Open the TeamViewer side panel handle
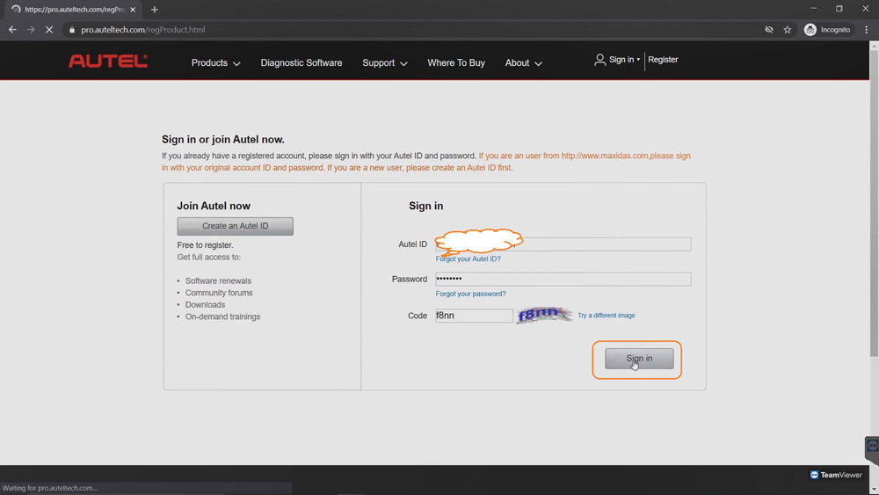The height and width of the screenshot is (495, 879). tap(872, 448)
